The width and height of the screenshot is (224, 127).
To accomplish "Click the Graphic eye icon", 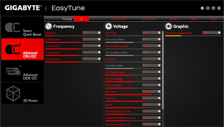I will pyautogui.click(x=168, y=26).
